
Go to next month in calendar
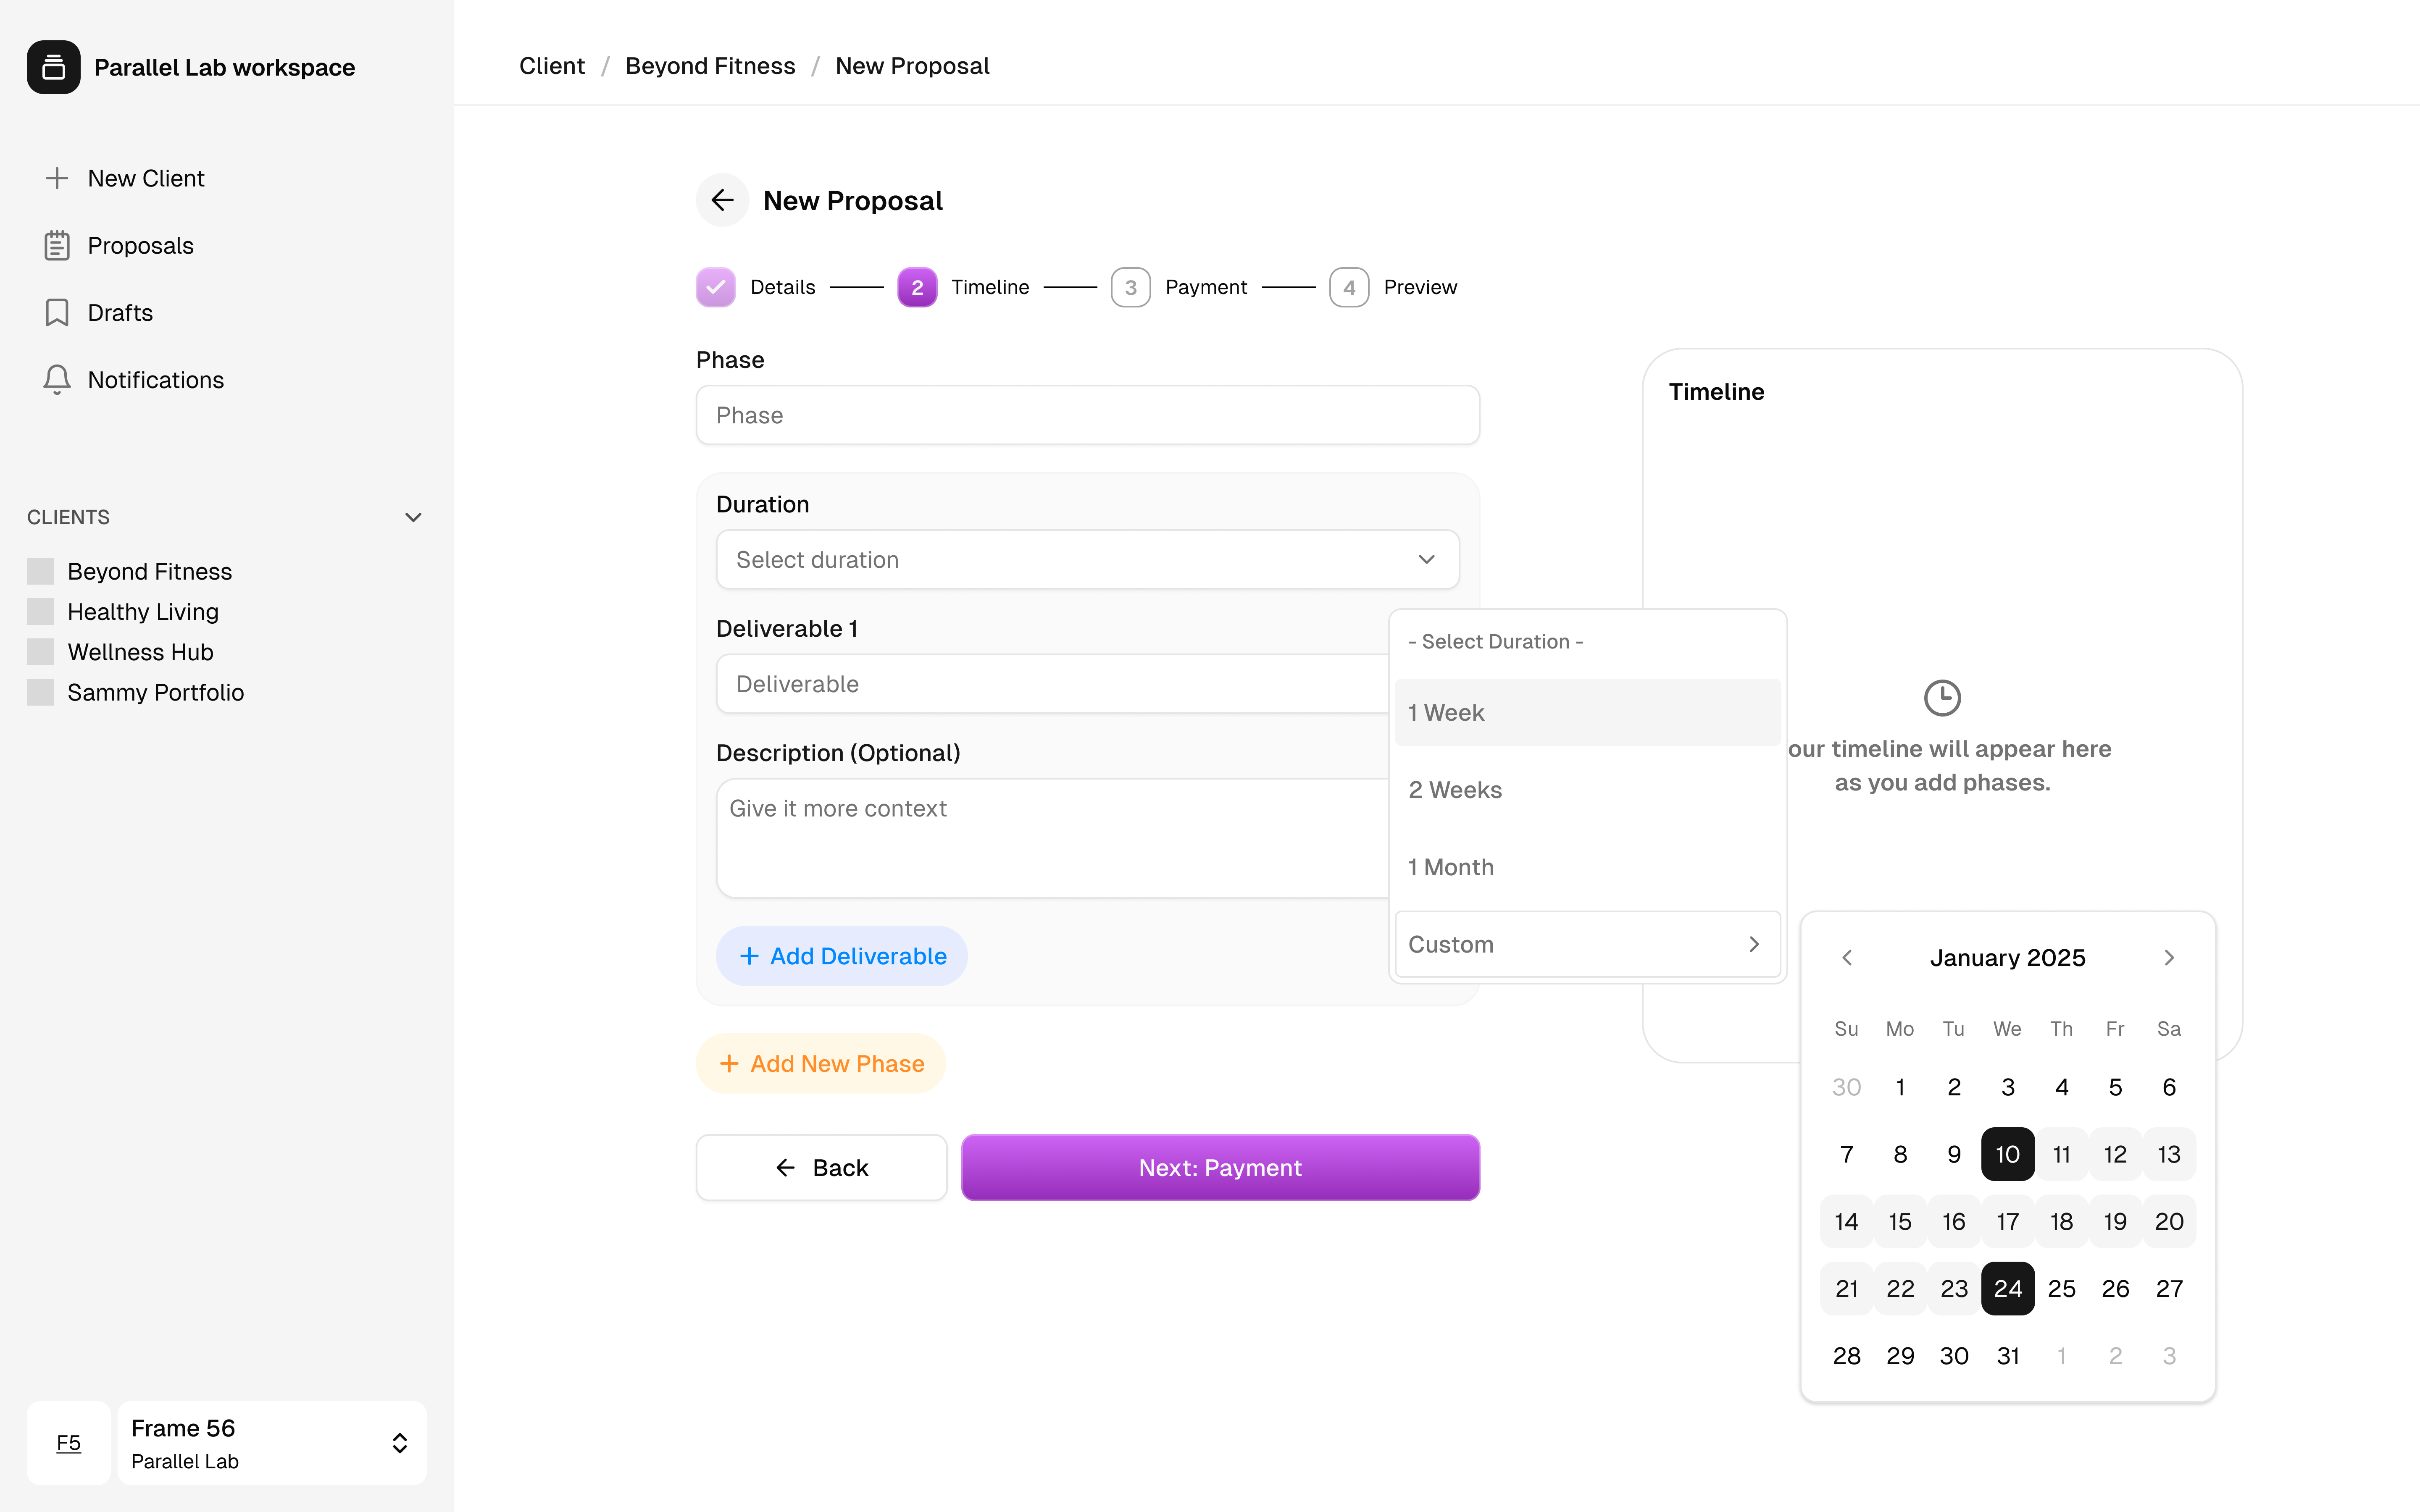point(2169,957)
